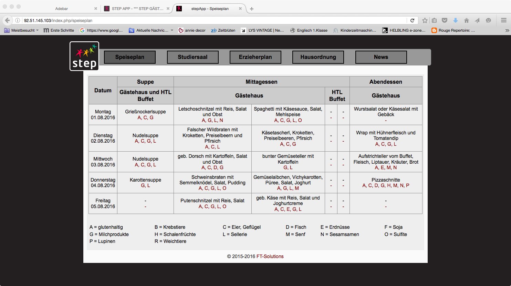
Task: Show more bookmarks via overflow chevron
Action: point(507,30)
